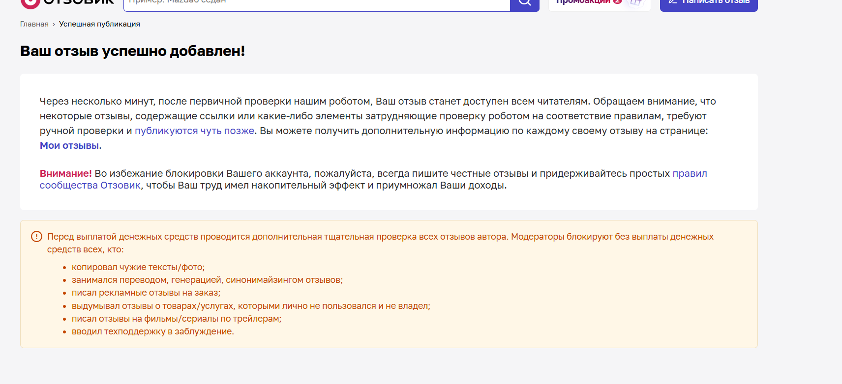Viewport: 842px width, 384px height.
Task: Open the Мои отзывы link
Action: (x=69, y=145)
